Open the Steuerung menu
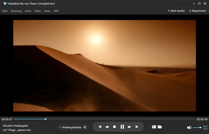The image size is (209, 134). click(x=16, y=11)
